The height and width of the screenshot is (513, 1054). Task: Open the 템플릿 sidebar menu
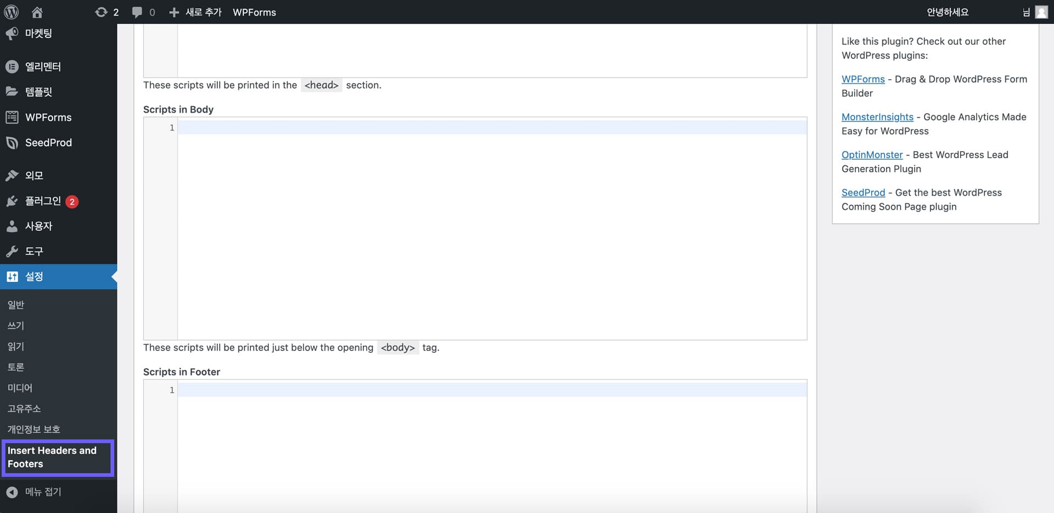pyautogui.click(x=58, y=92)
